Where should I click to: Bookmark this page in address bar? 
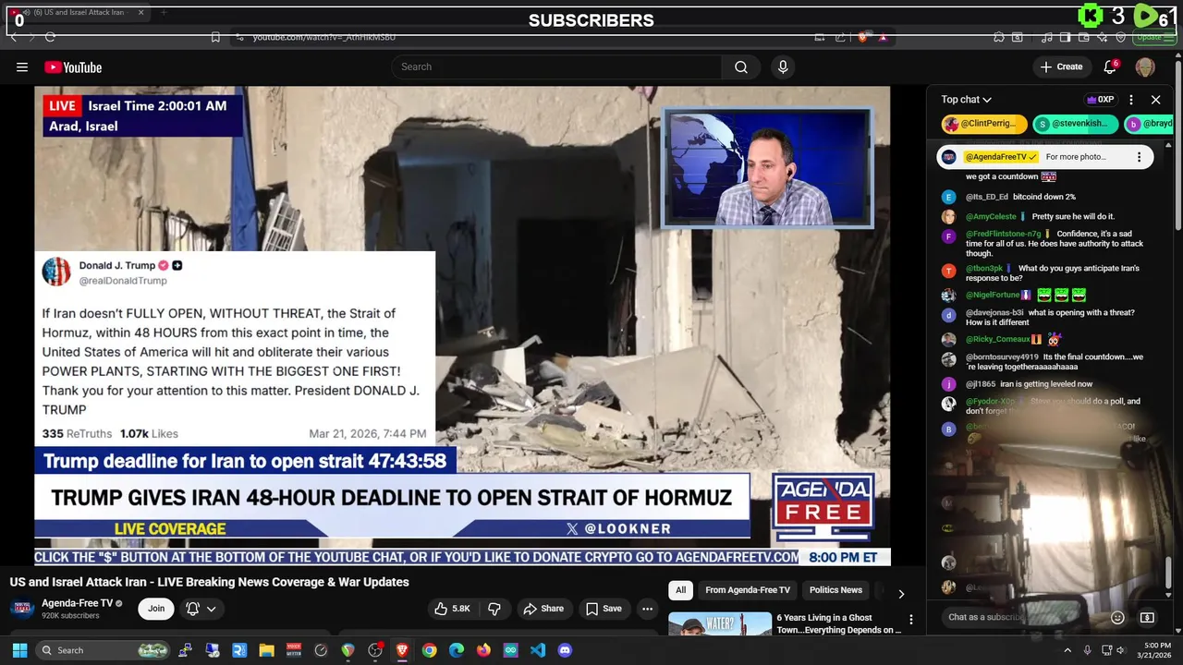(215, 37)
